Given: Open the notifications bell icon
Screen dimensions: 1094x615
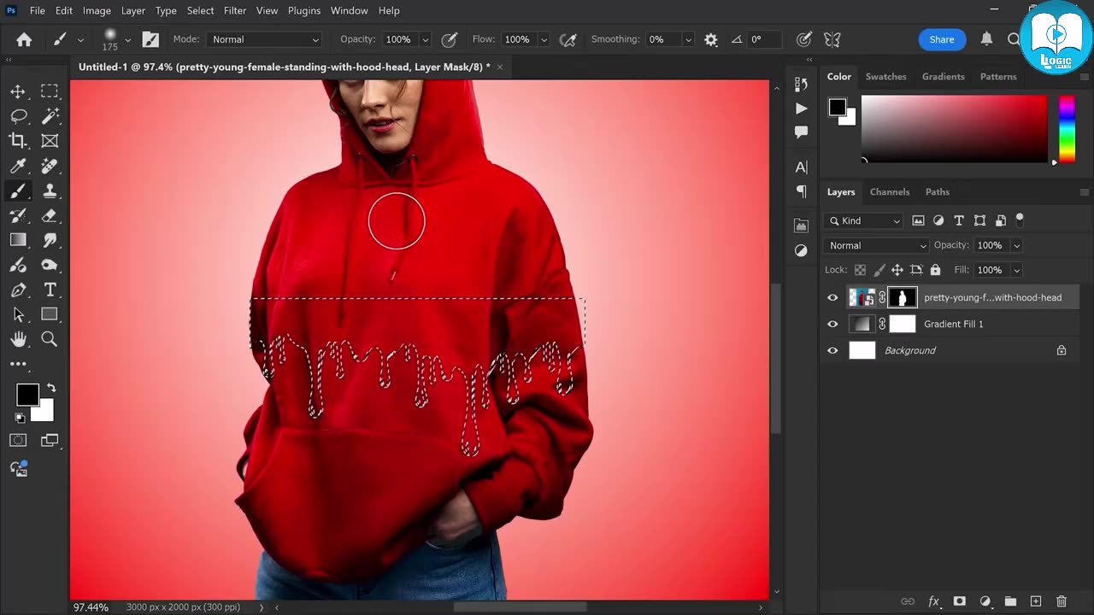Looking at the screenshot, I should (986, 39).
